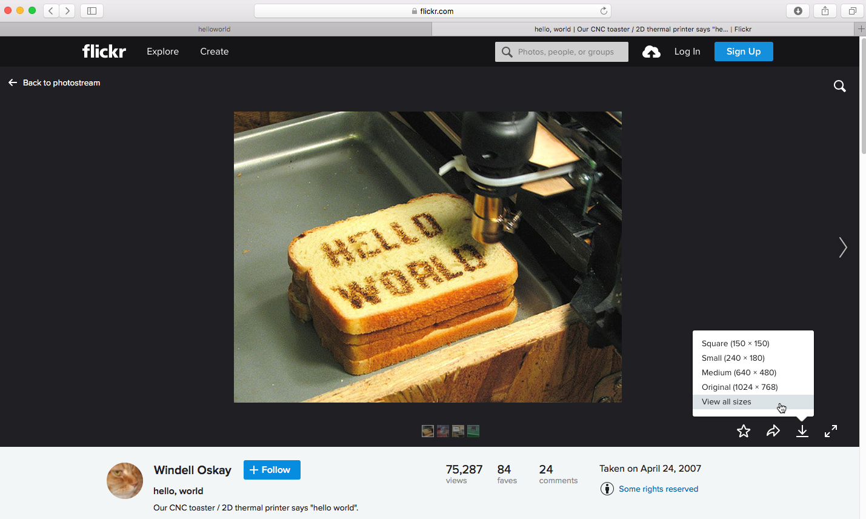Switch to the helloworld tab
Viewport: 866px width, 519px height.
215,29
